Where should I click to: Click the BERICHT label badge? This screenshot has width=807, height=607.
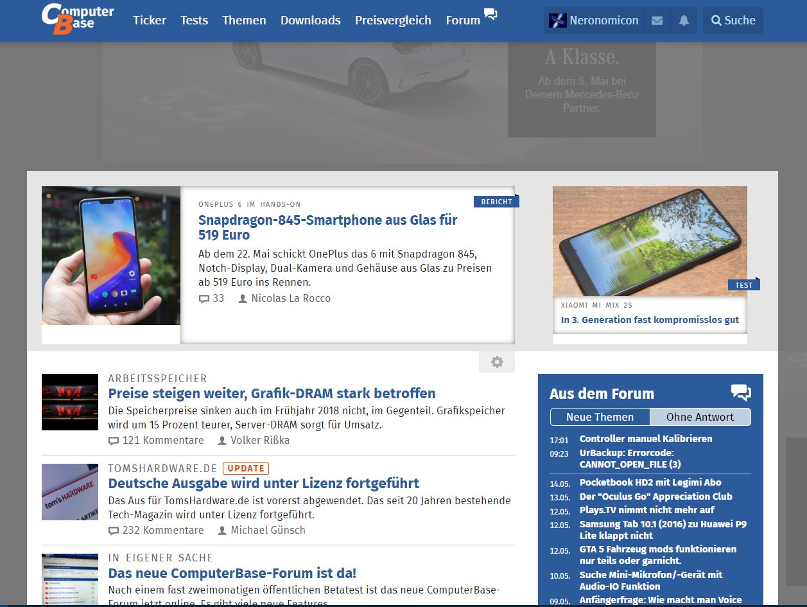(x=496, y=202)
